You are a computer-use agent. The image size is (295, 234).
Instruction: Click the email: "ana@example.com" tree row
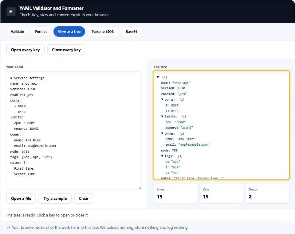[x=187, y=145]
